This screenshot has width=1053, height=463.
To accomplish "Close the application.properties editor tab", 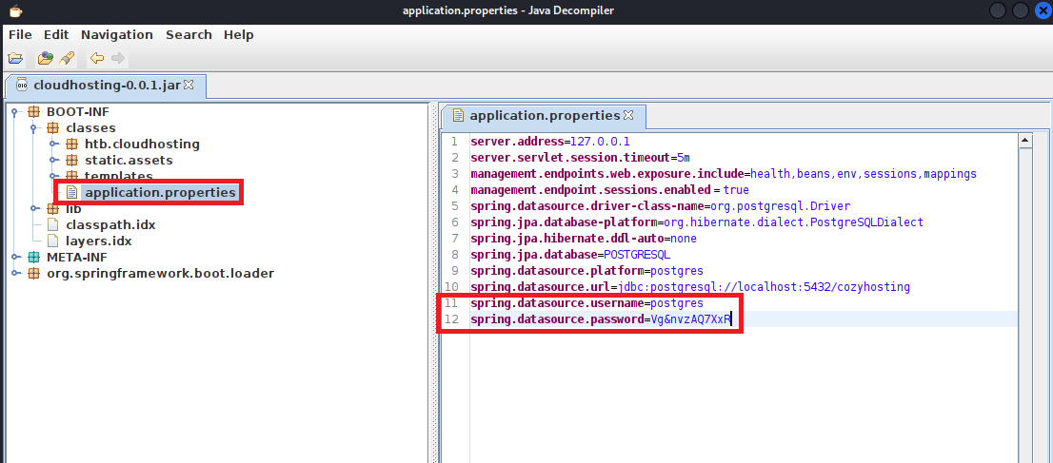I will click(628, 115).
